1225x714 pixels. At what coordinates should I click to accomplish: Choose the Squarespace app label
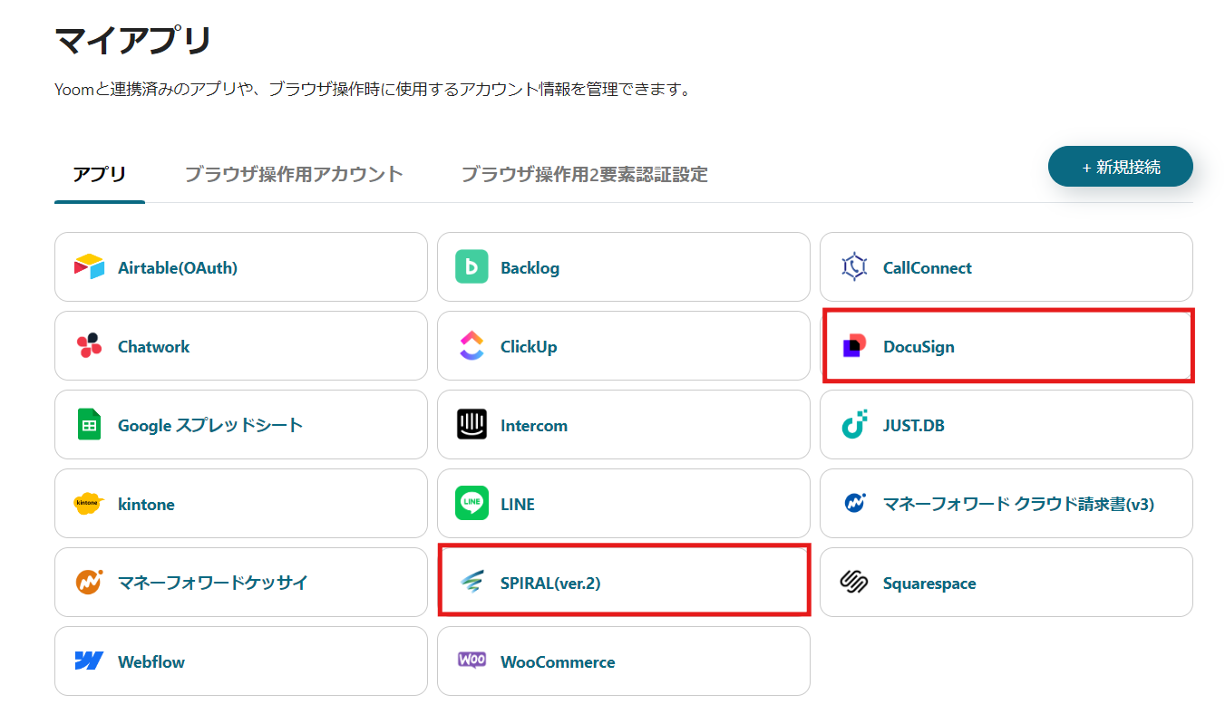929,584
